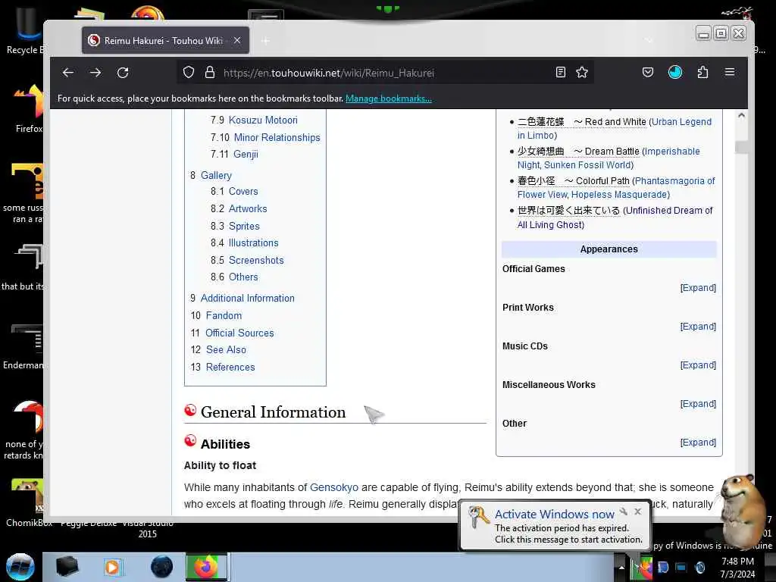Select the Recycle Bin desktop icon

(x=23, y=30)
